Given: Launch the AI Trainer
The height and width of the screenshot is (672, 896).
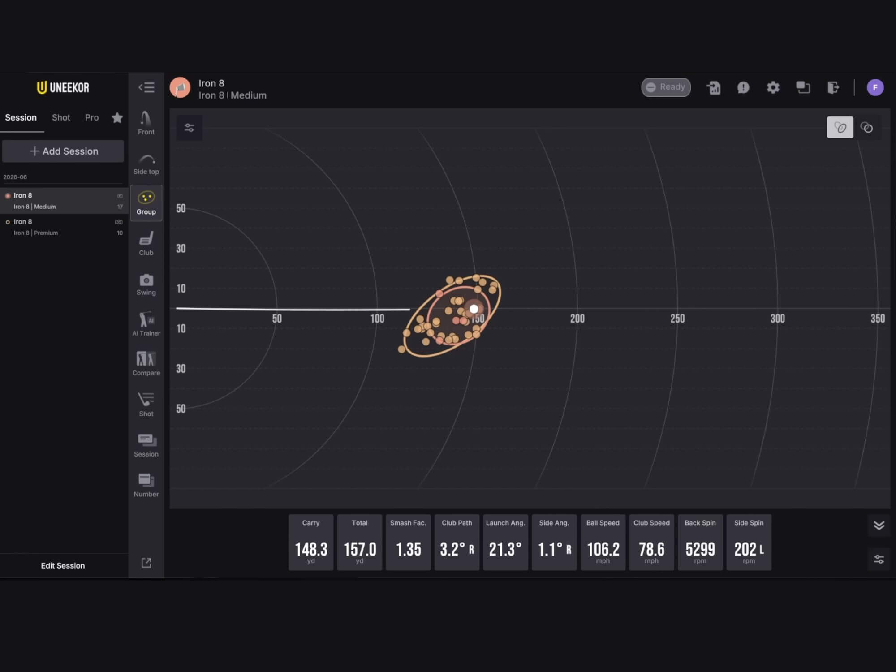Looking at the screenshot, I should (146, 324).
